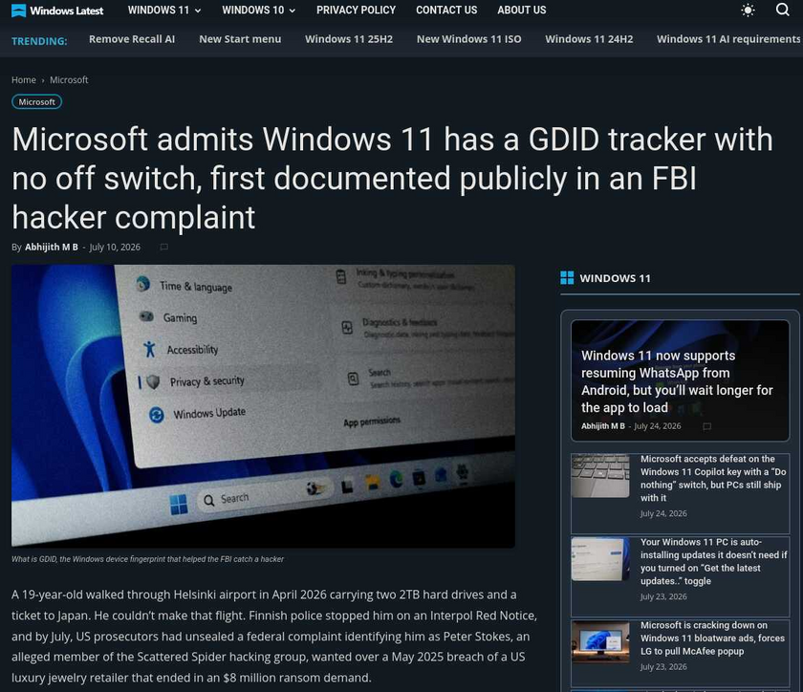Click the Microsoft category tag
The height and width of the screenshot is (692, 803).
(x=37, y=102)
